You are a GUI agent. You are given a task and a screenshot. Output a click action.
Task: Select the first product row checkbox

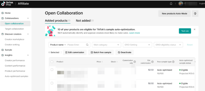click(52, 70)
